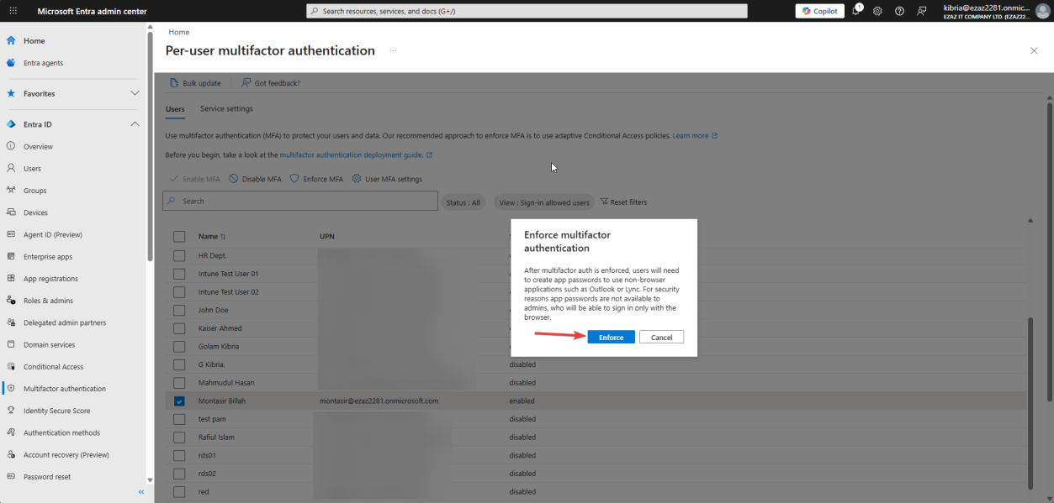The height and width of the screenshot is (503, 1054).
Task: Tick the test pam checkbox
Action: [179, 419]
